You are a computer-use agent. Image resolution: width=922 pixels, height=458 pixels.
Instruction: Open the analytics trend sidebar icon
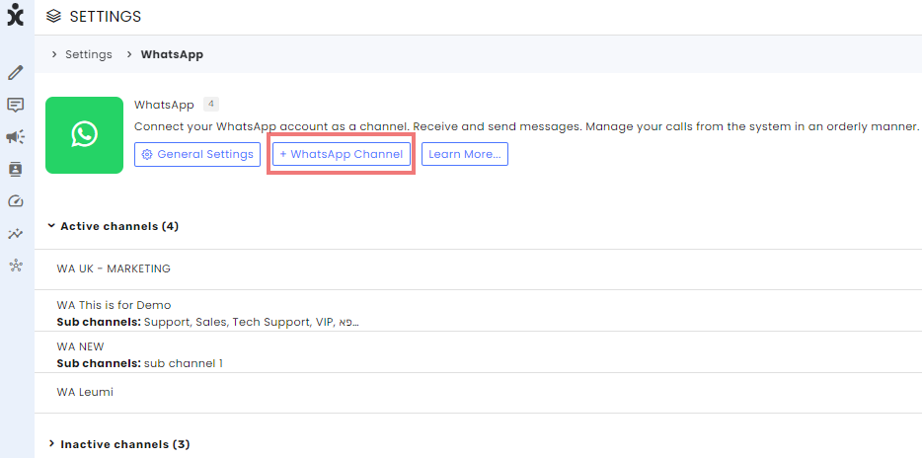coord(15,234)
